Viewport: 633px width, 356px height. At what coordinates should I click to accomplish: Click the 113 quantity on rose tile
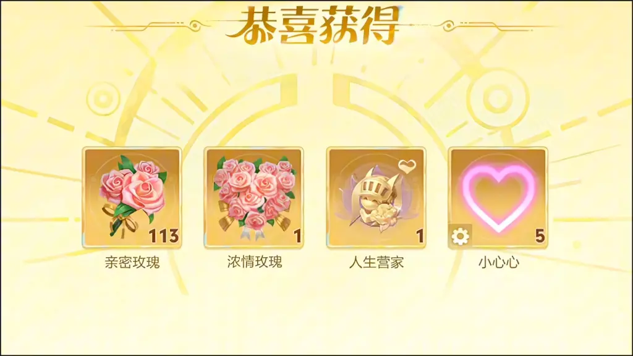click(163, 236)
